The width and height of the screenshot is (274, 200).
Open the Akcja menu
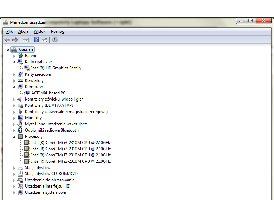pos(23,31)
